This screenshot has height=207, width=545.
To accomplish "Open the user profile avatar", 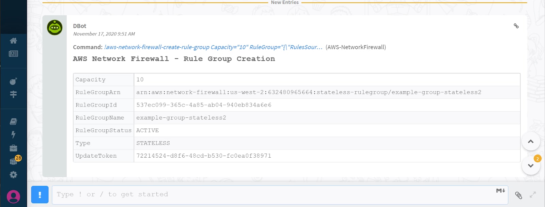I will (13, 196).
